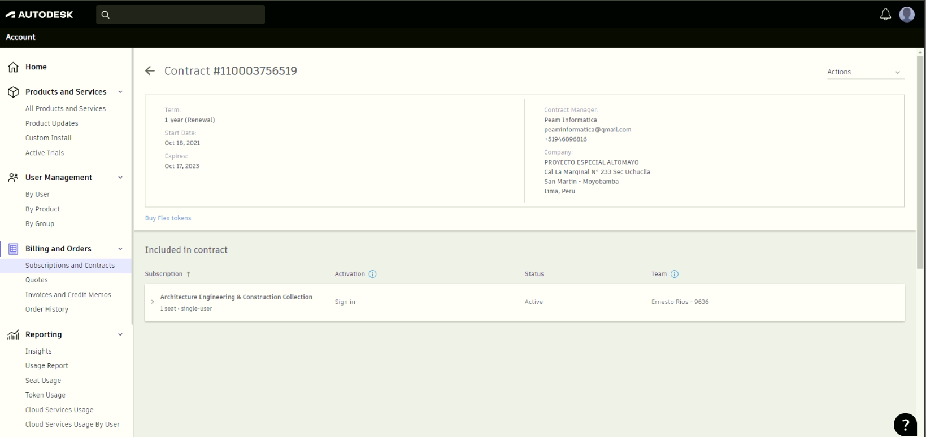Collapse the Products and Services section
This screenshot has height=437, width=926.
[120, 92]
